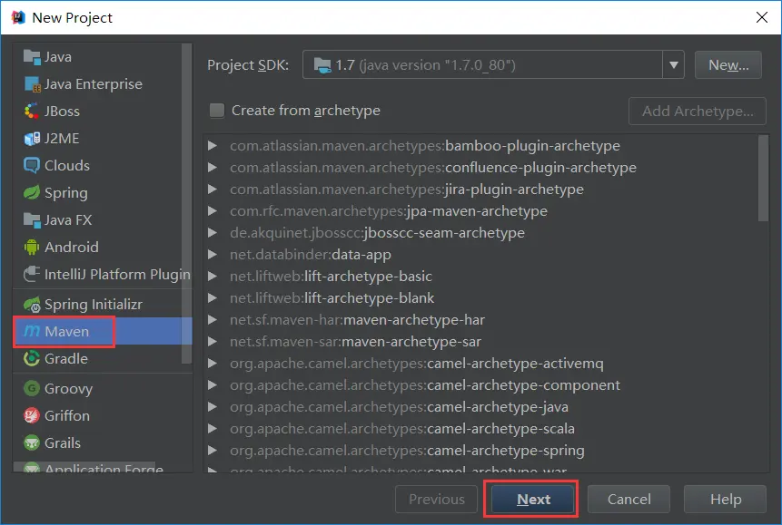
Task: Click the Groovy 'G' icon
Action: coord(32,388)
